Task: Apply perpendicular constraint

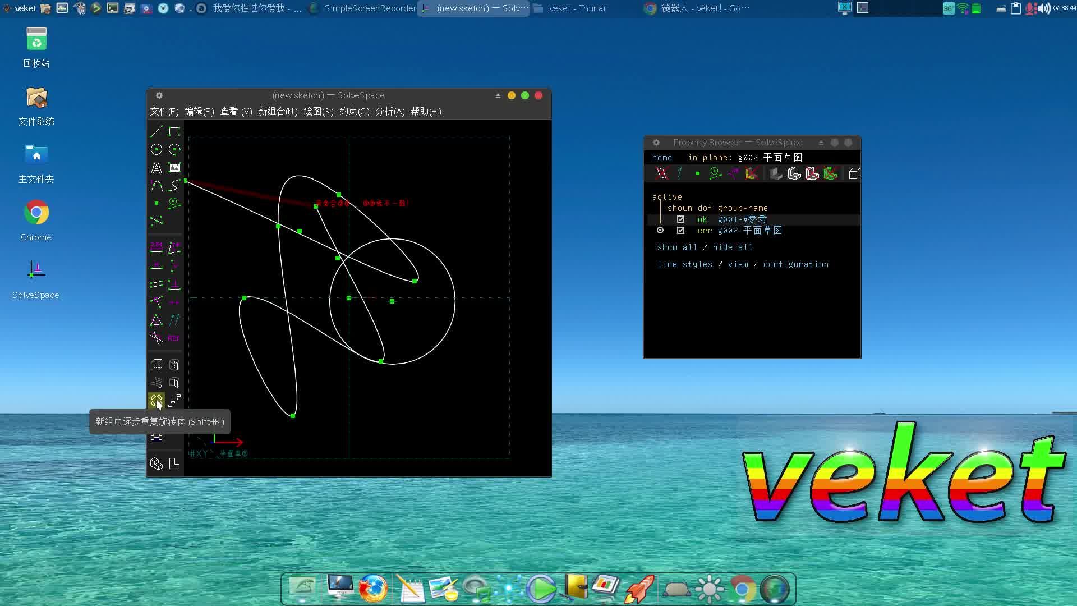Action: 174,284
